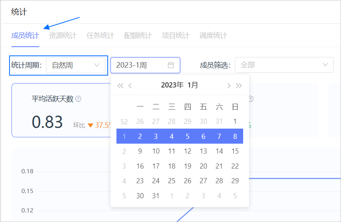The height and width of the screenshot is (222, 341).
Task: Switch to the 任务统计 tab
Action: click(x=100, y=36)
